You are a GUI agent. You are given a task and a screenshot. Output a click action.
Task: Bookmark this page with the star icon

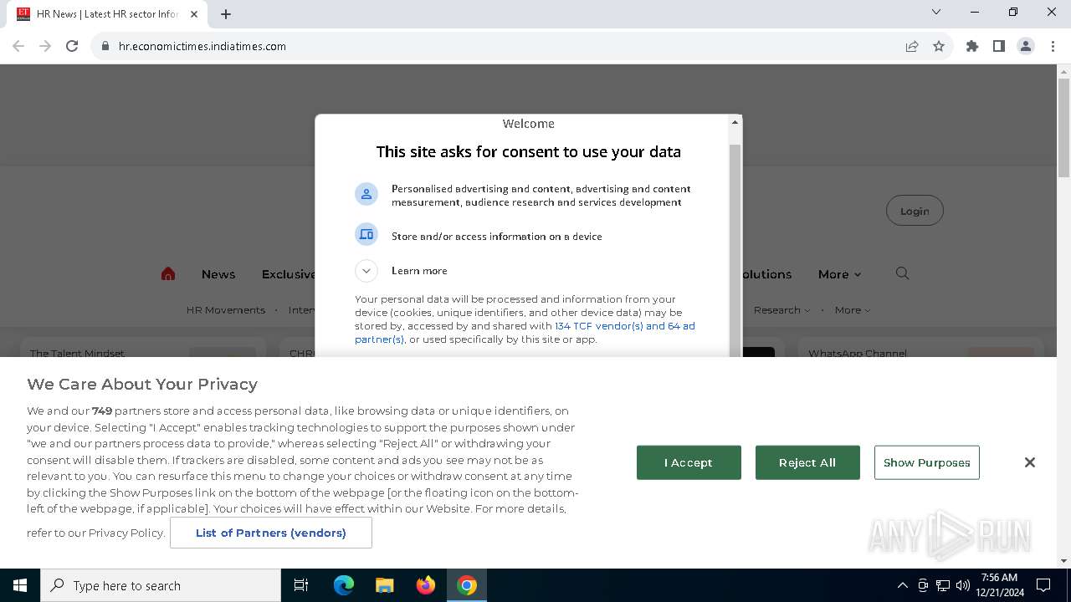tap(939, 46)
